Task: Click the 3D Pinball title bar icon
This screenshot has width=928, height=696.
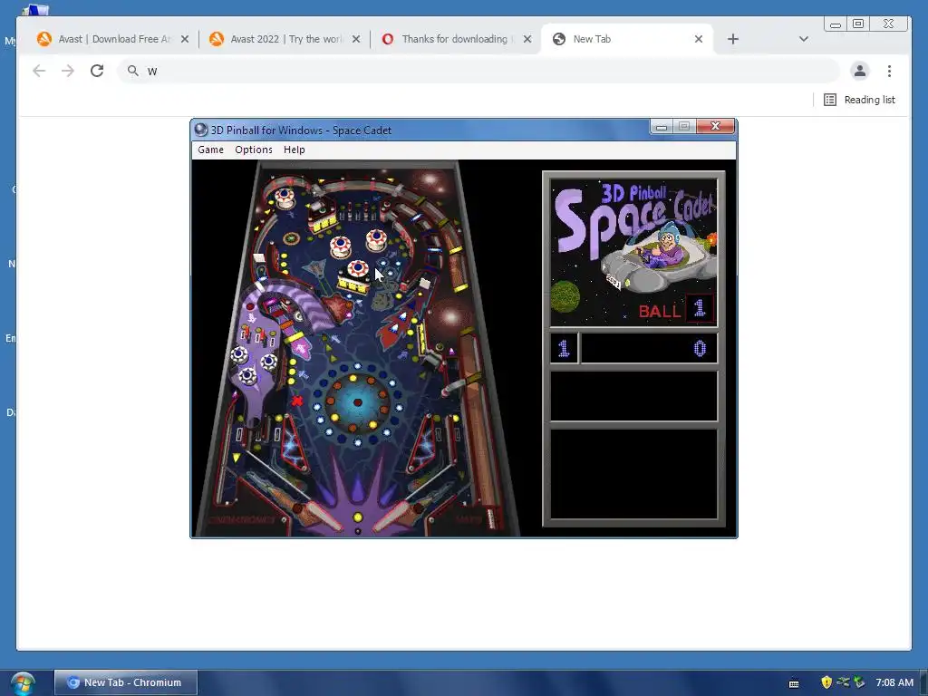Action: (x=201, y=130)
